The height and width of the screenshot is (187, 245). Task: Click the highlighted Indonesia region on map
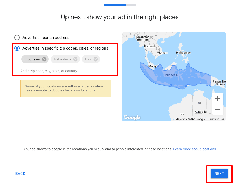(173, 78)
